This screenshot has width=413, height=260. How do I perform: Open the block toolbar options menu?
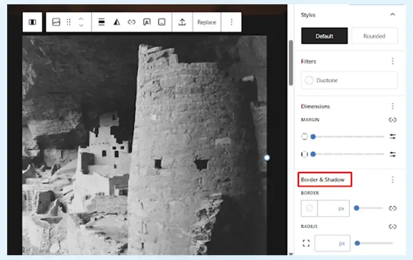(x=231, y=22)
